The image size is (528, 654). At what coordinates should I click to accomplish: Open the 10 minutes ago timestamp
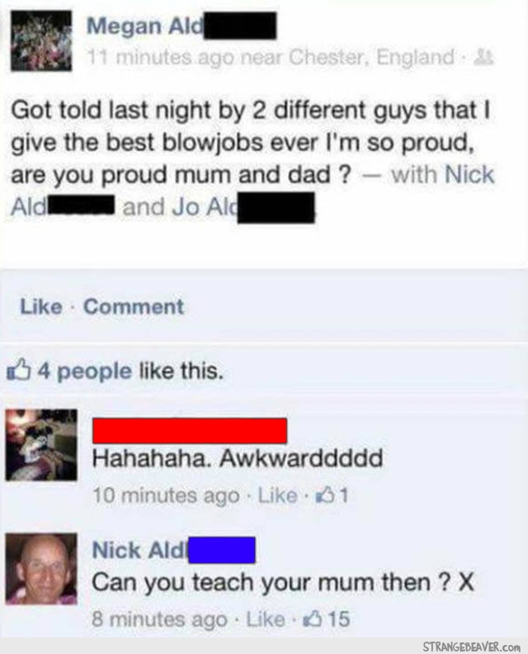point(166,496)
